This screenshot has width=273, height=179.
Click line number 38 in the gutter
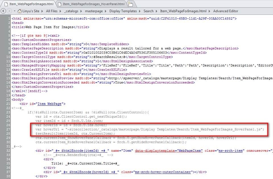click(8, 176)
